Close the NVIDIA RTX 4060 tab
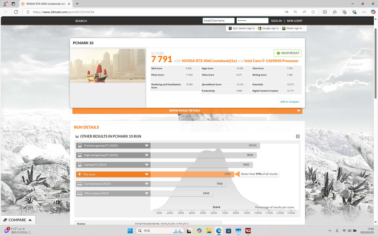The image size is (378, 236). 69,4
